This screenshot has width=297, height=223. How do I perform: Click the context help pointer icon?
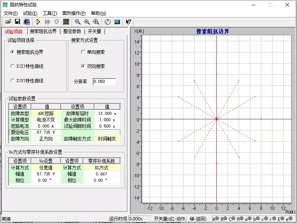point(128,22)
